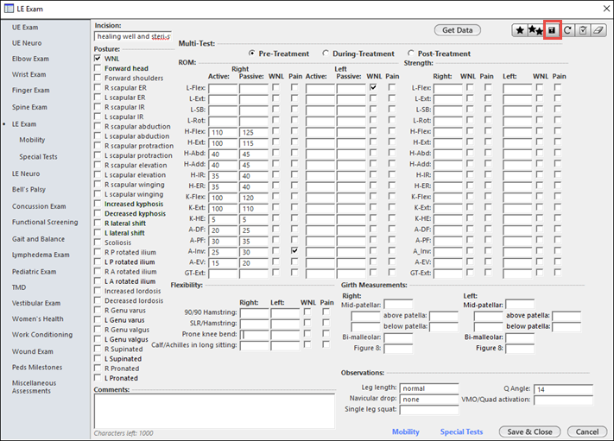Image resolution: width=614 pixels, height=441 pixels.
Task: Open Miscellaneous Assessments section
Action: point(34,387)
